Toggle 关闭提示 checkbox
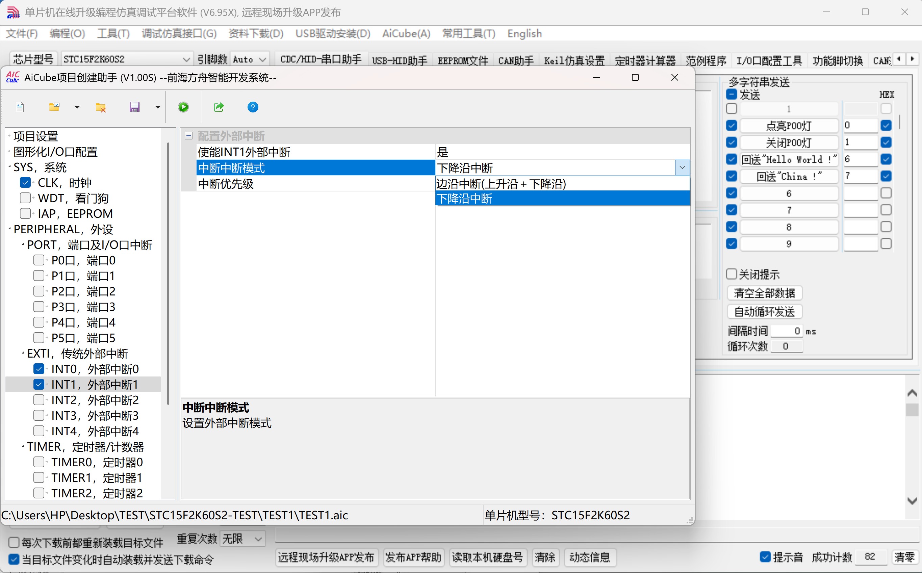 click(x=732, y=274)
